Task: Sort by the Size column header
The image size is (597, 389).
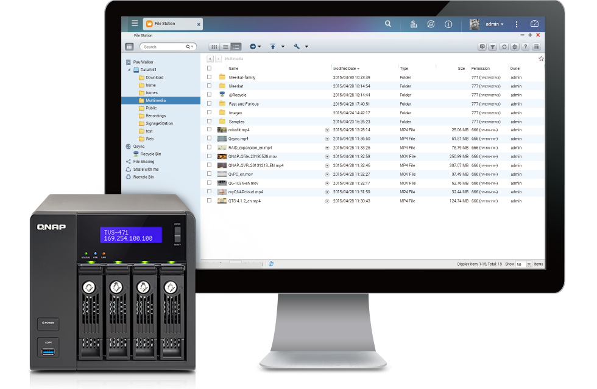Action: tap(461, 68)
